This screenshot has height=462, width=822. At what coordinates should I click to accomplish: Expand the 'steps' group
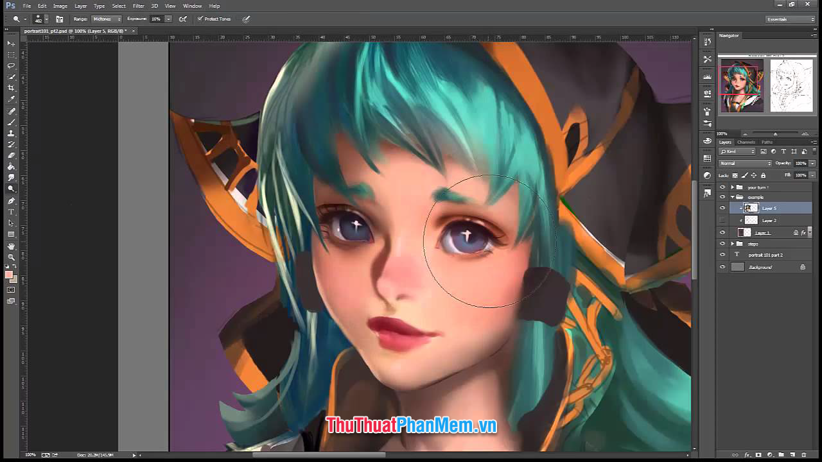pyautogui.click(x=732, y=244)
